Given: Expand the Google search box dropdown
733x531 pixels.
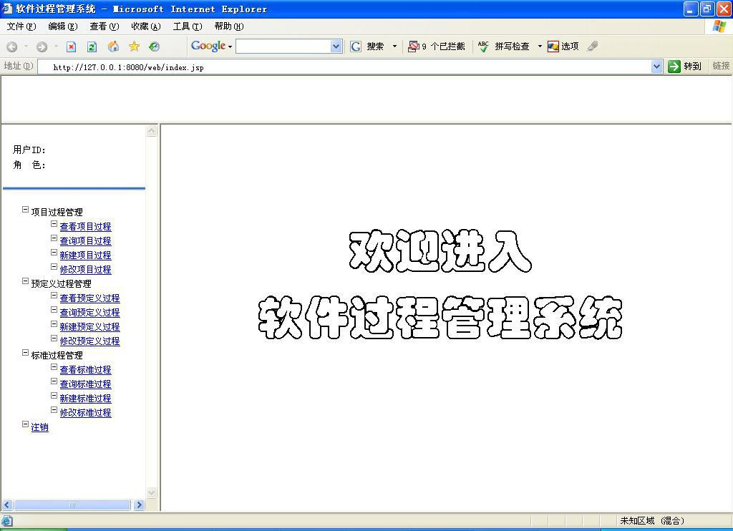Looking at the screenshot, I should click(336, 47).
